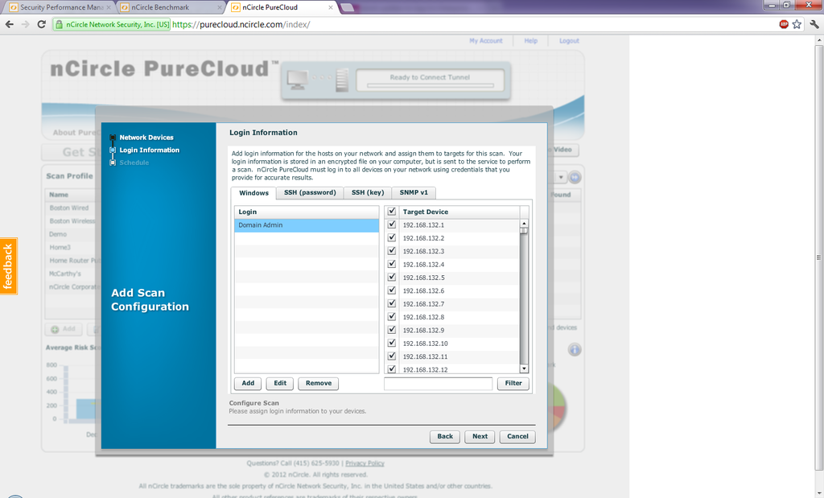Click the filter input field beside the Filter button
This screenshot has width=824, height=498.
[438, 383]
